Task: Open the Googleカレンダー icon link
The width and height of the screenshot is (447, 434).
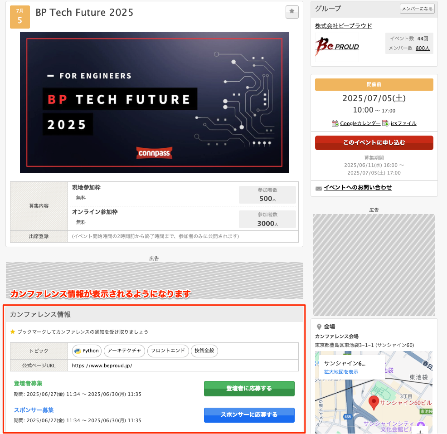Action: click(335, 123)
